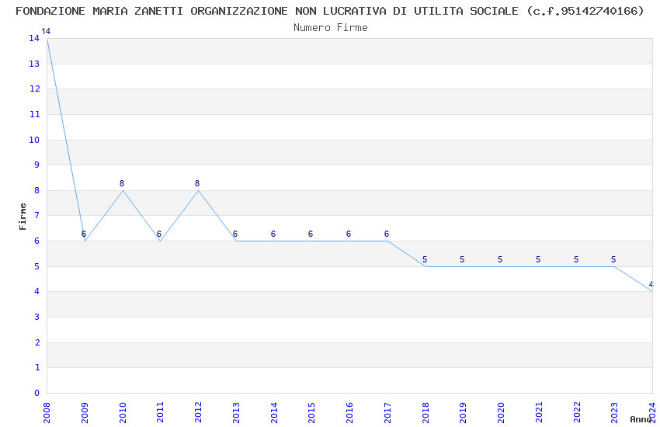Screen dimensions: 660x427
Task: Click the y-axis tick label 4
Action: tap(36, 292)
